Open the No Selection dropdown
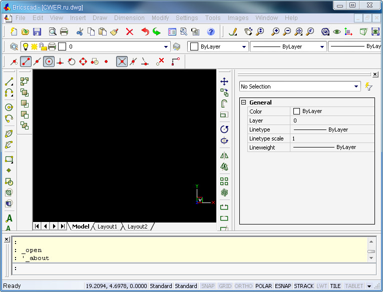The width and height of the screenshot is (383, 292). click(x=356, y=86)
